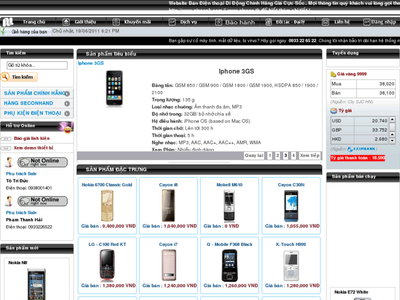
Task: Click the USD rate value 20.740
Action: coord(379,121)
